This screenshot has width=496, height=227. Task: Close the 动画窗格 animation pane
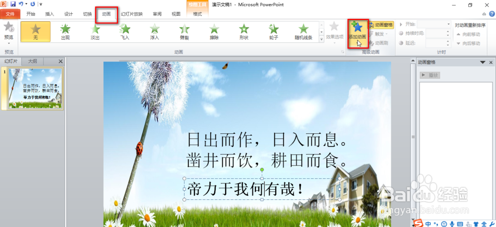point(491,62)
